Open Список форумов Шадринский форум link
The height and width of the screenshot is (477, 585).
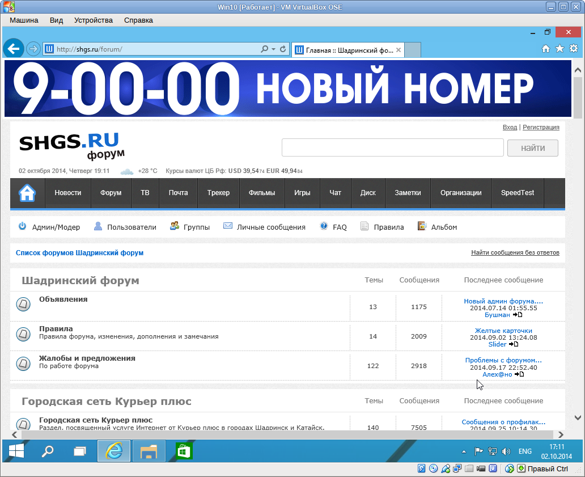tap(79, 253)
